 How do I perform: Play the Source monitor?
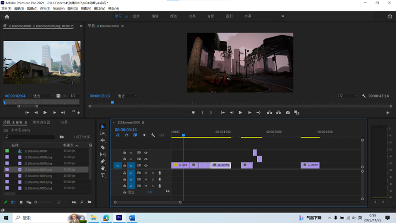tap(45, 113)
